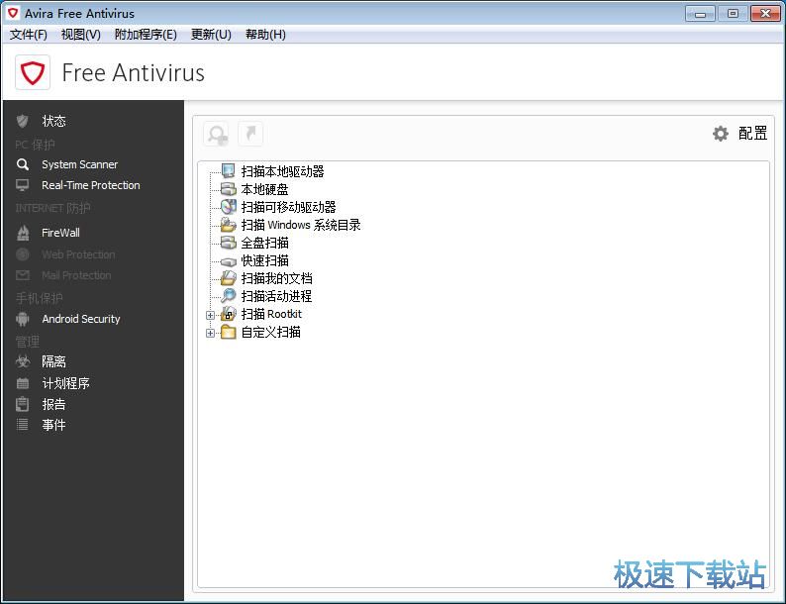Select 扫描可移动驱动器 profile
This screenshot has width=786, height=604.
click(x=289, y=207)
